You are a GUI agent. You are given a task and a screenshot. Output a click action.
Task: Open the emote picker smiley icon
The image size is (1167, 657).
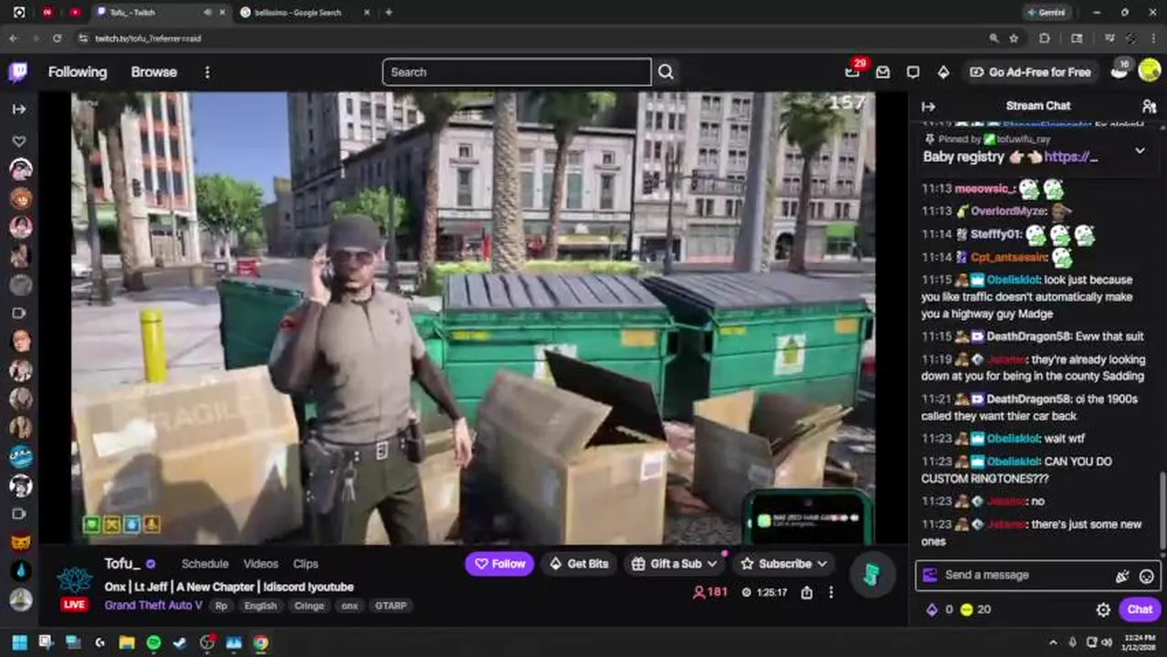(x=1147, y=576)
